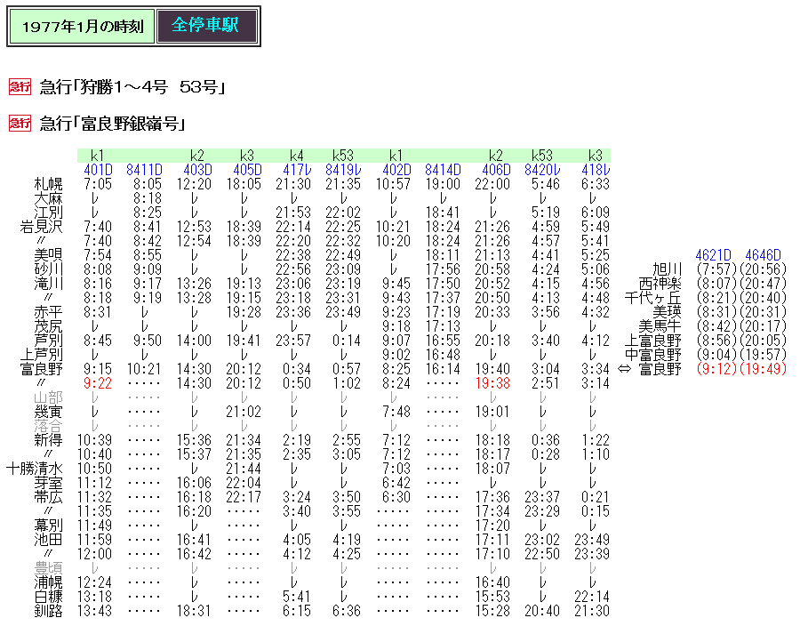
Task: Click the 帯広 station name
Action: click(x=49, y=497)
